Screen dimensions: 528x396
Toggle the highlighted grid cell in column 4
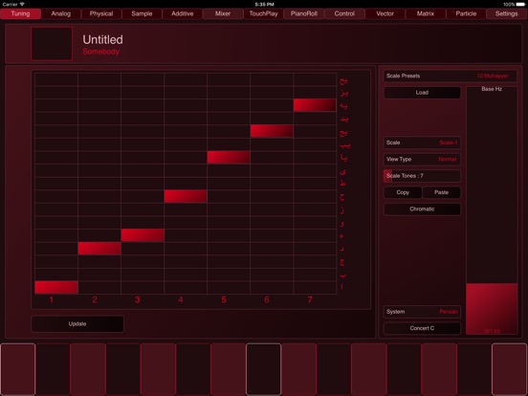tap(186, 196)
